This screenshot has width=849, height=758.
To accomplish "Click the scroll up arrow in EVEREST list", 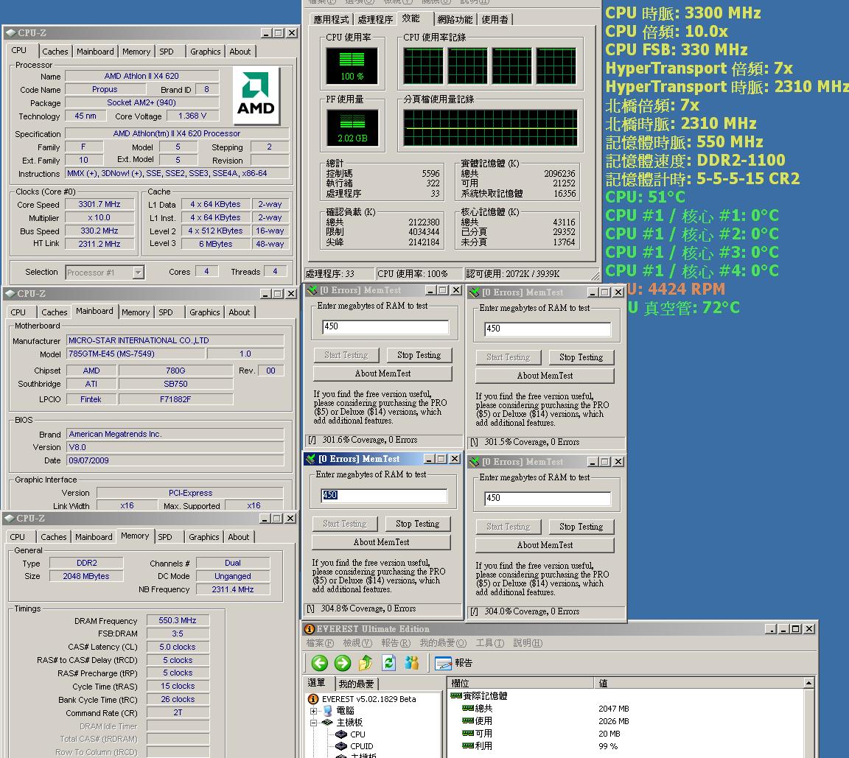I will 808,684.
